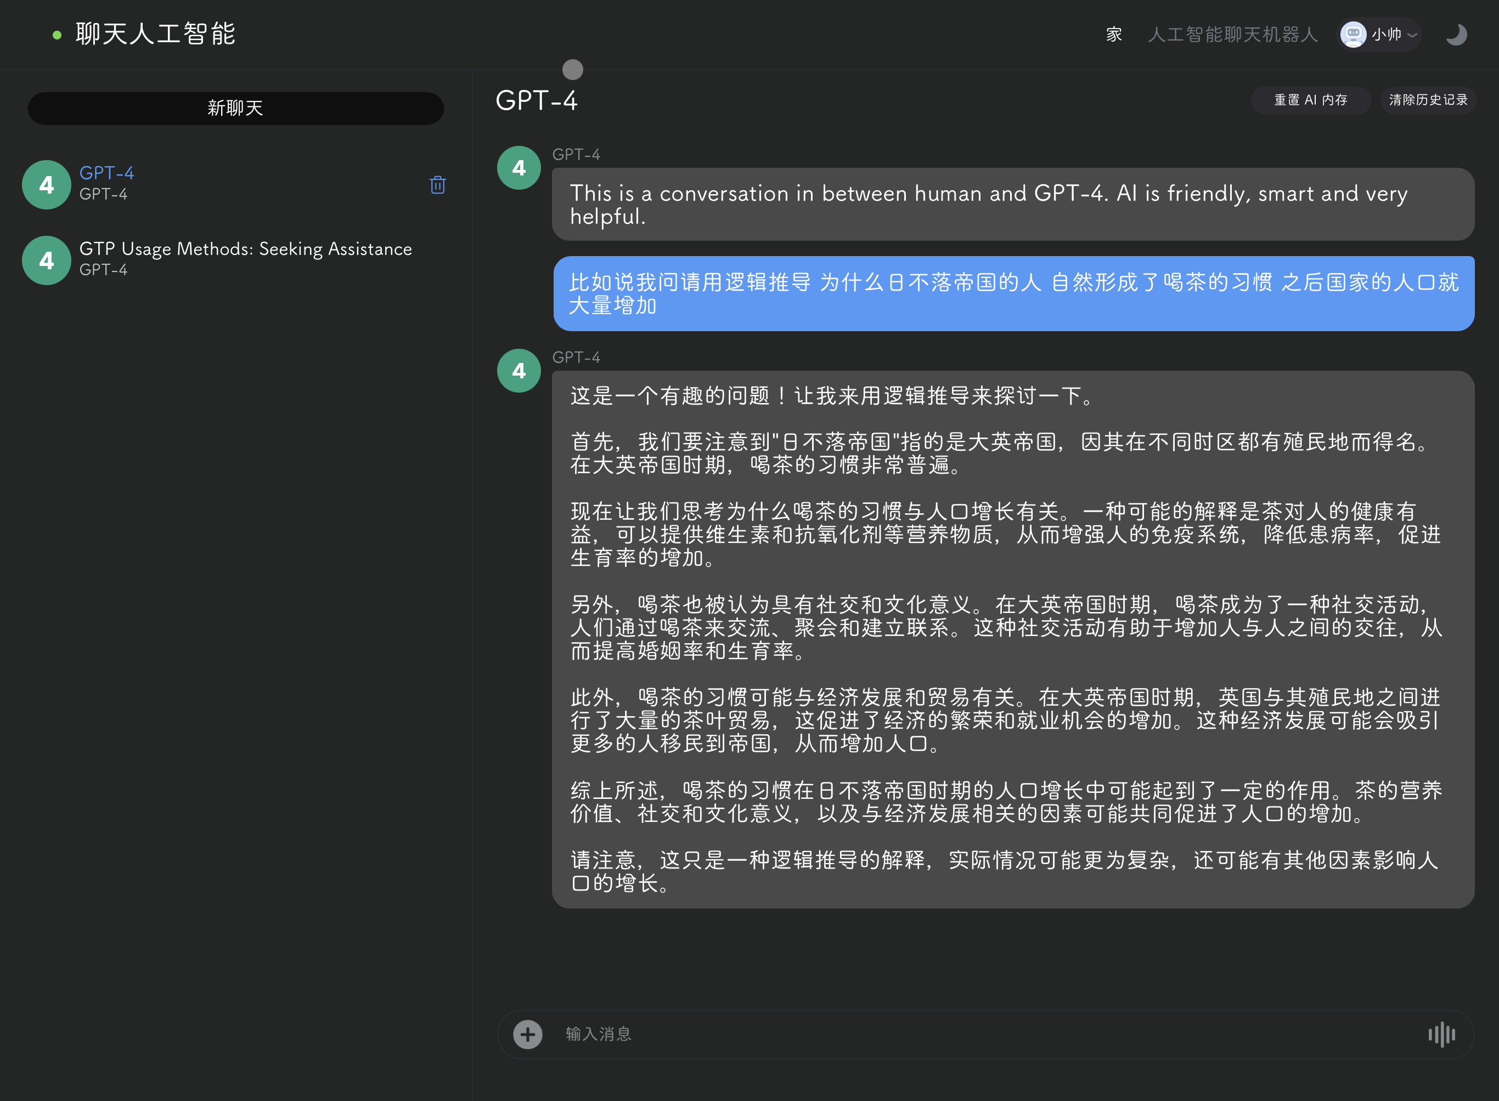
Task: Click the avatar beside GTP Usage Methods chat
Action: click(47, 260)
